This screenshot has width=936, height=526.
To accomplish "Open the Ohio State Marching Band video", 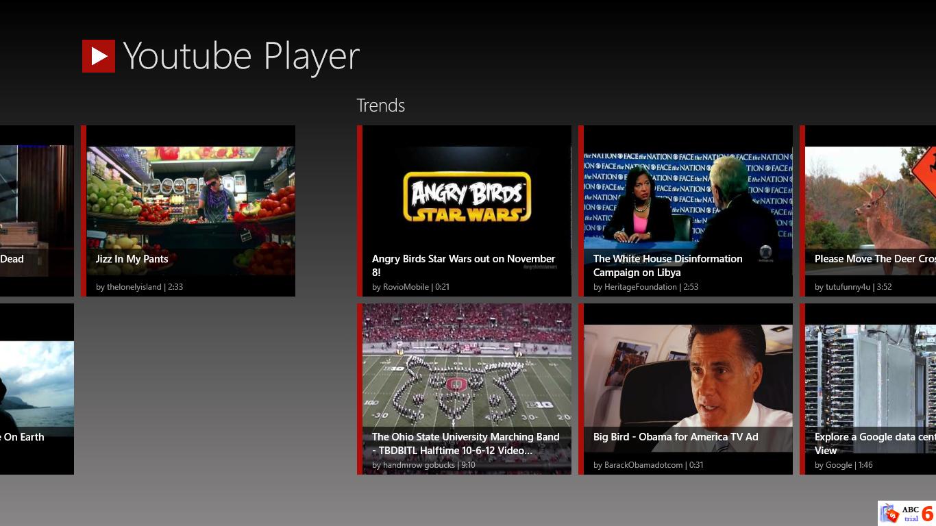I will pyautogui.click(x=464, y=389).
